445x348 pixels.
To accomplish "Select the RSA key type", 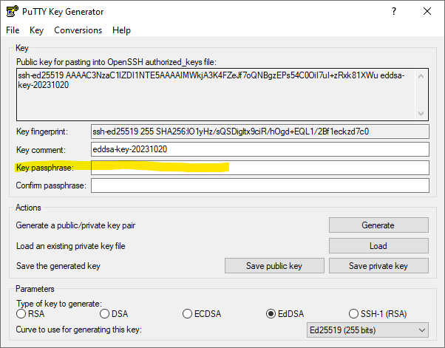I will pos(21,314).
